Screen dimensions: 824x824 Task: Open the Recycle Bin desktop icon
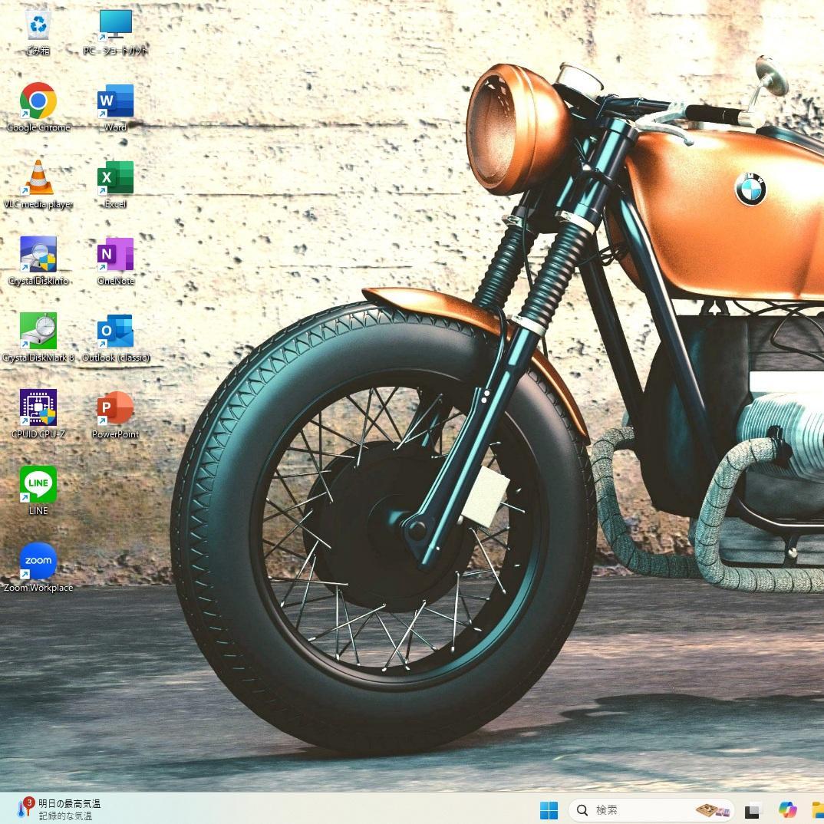tap(38, 25)
